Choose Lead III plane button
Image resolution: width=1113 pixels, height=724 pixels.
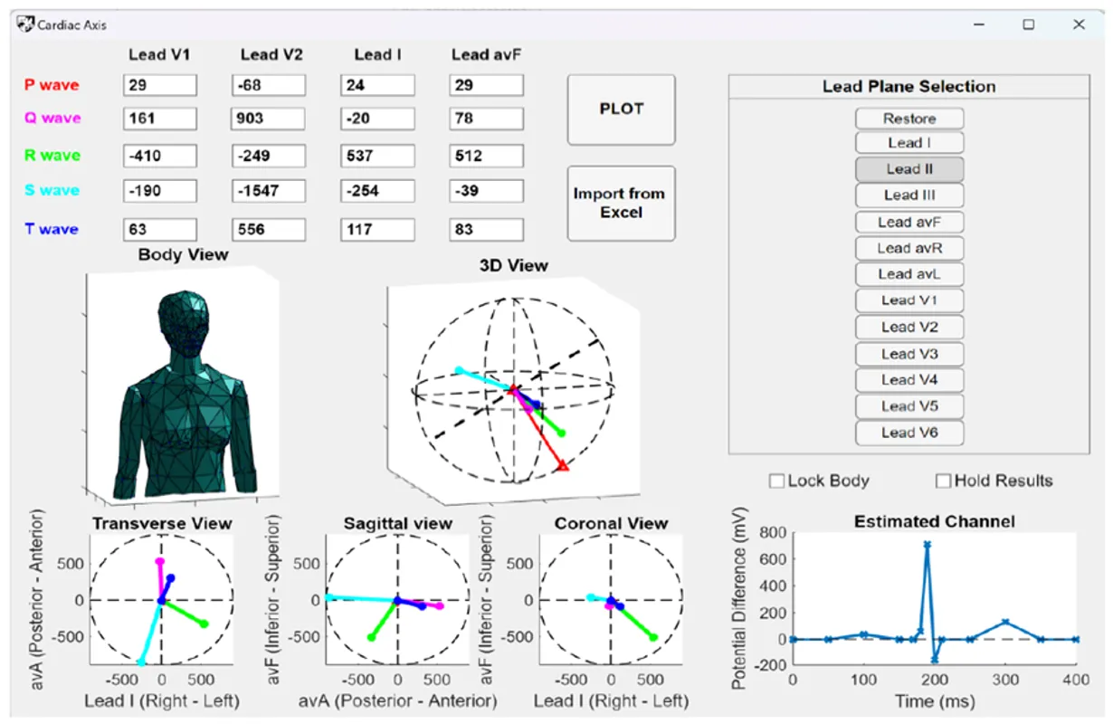[909, 195]
